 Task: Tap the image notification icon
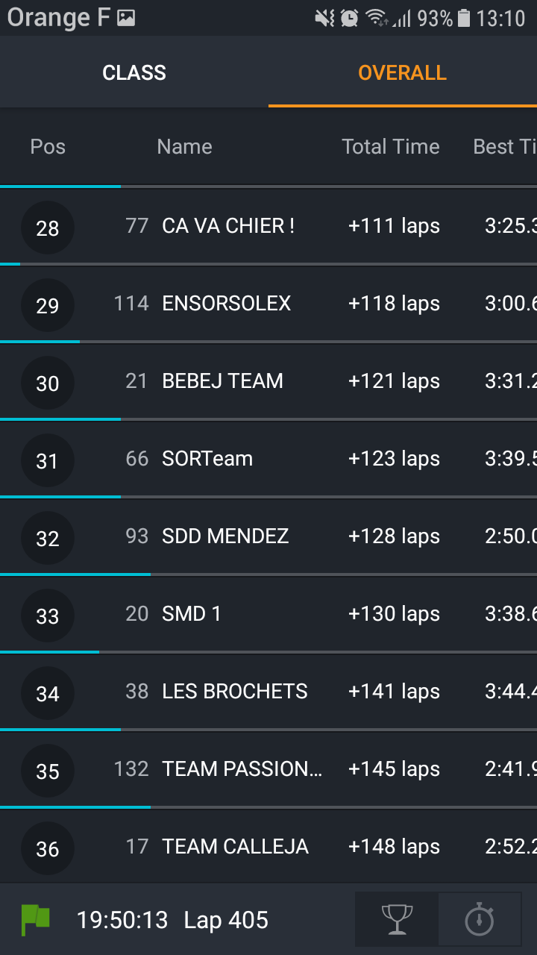(126, 18)
